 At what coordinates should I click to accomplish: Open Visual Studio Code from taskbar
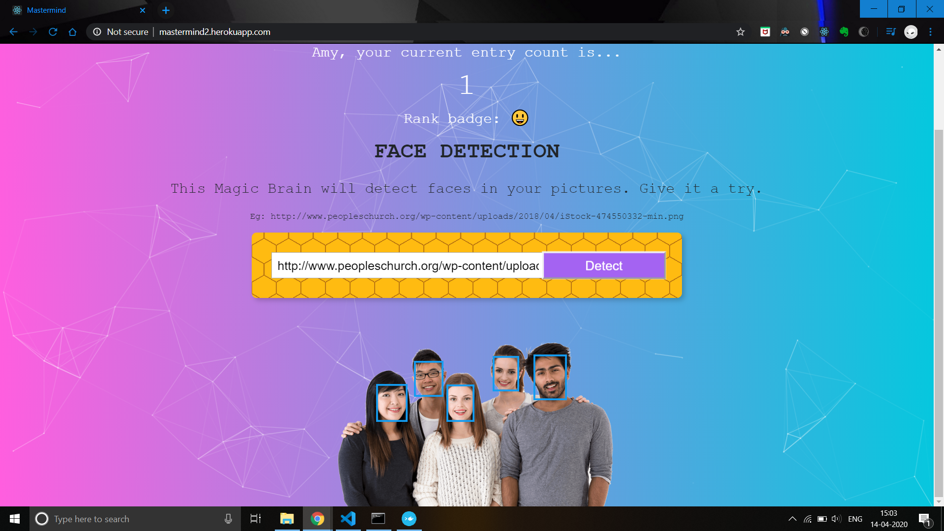point(348,519)
